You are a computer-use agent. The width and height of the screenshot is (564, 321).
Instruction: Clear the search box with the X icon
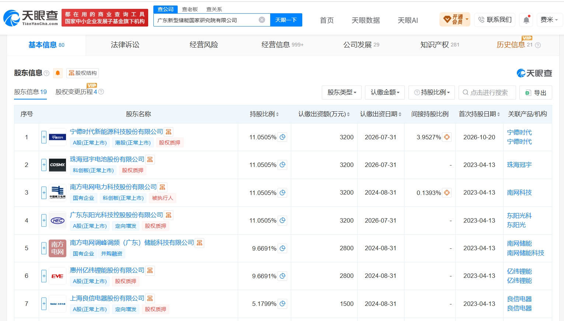tap(262, 20)
